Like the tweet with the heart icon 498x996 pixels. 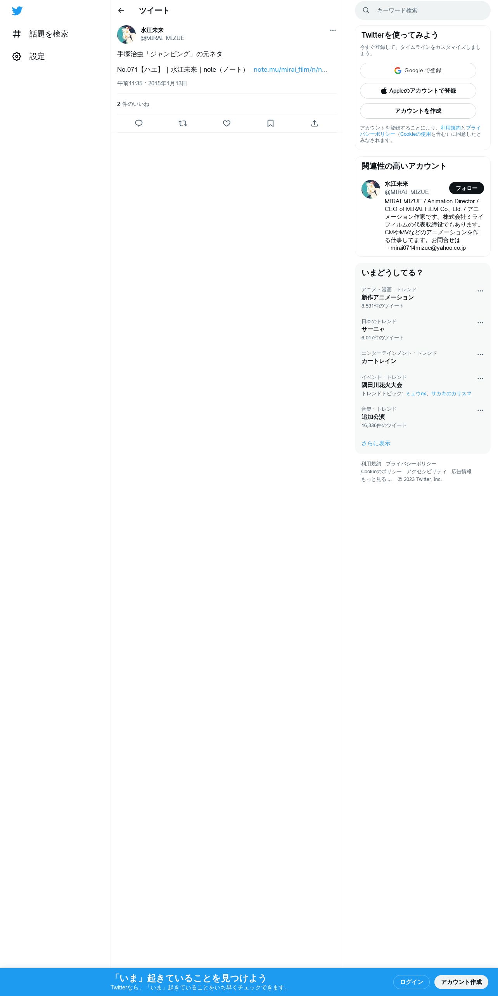[227, 123]
